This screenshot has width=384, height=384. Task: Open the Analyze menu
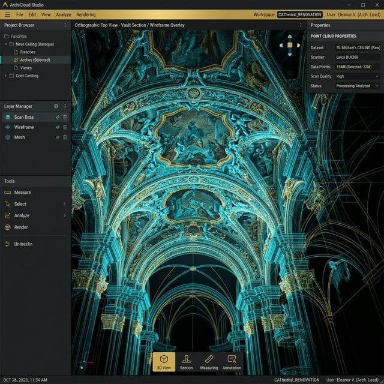click(64, 14)
